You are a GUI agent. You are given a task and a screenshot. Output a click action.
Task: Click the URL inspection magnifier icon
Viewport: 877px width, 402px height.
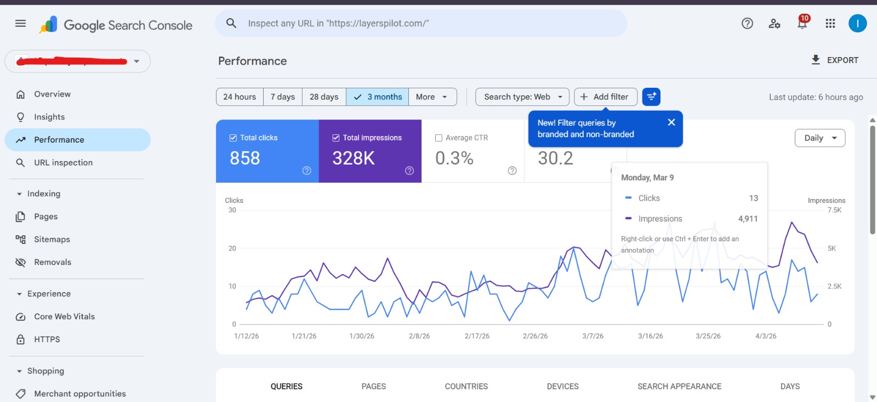(x=21, y=163)
